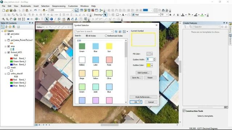Click OK in Symbol Selector
Image resolution: width=232 pixels, height=130 pixels.
point(136,102)
